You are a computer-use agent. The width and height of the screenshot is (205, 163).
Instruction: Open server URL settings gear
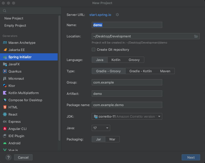(117, 15)
